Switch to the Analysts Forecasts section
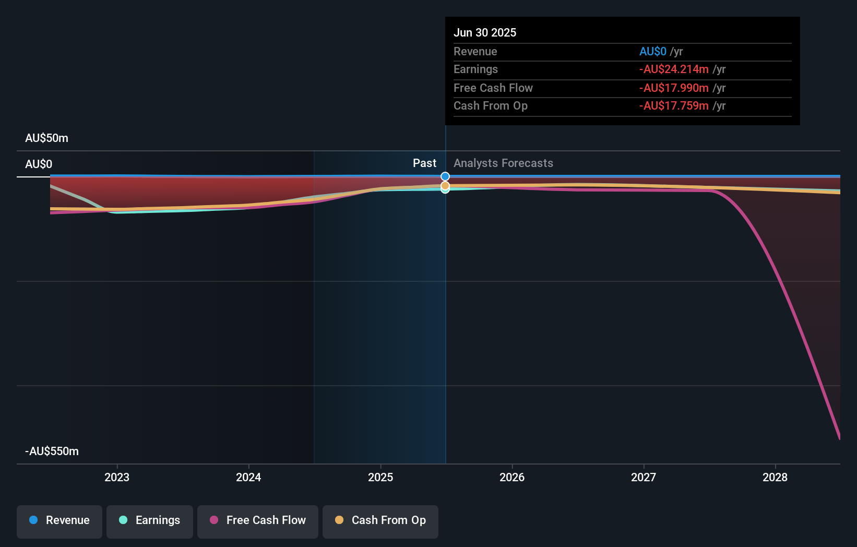Screen dimensions: 857x547 pos(503,163)
